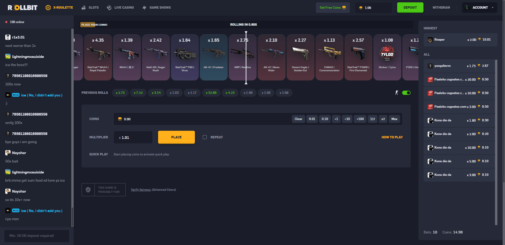Click Get Free Coins button

coord(333,8)
